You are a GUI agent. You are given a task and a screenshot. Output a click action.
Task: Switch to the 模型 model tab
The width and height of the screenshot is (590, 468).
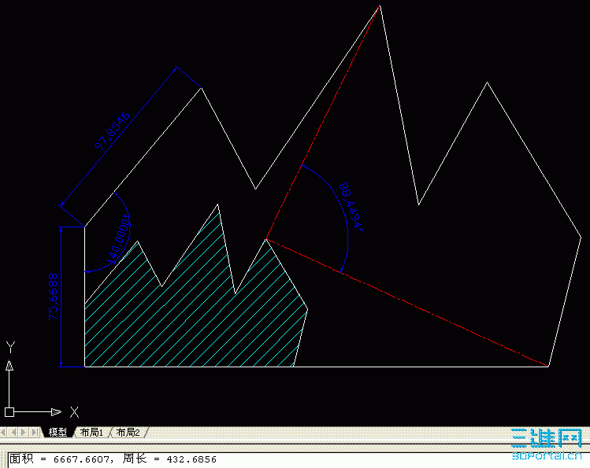coord(58,433)
